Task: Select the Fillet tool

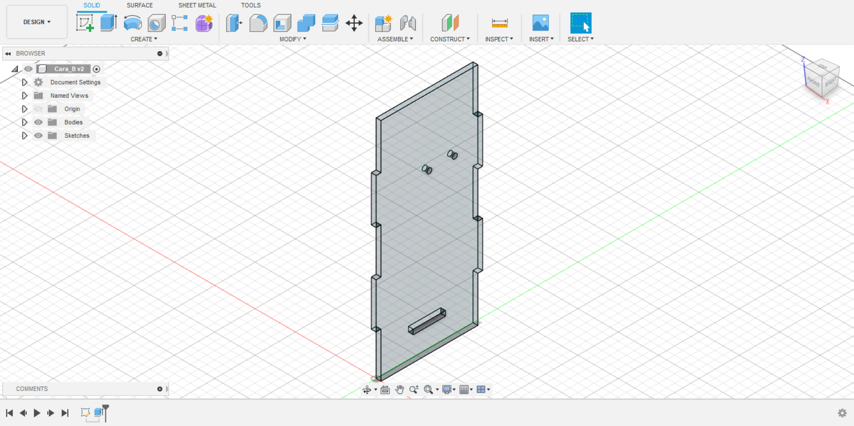Action: click(258, 23)
